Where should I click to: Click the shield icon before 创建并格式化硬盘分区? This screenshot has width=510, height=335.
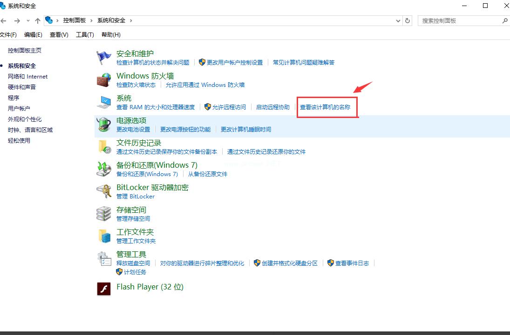click(257, 263)
